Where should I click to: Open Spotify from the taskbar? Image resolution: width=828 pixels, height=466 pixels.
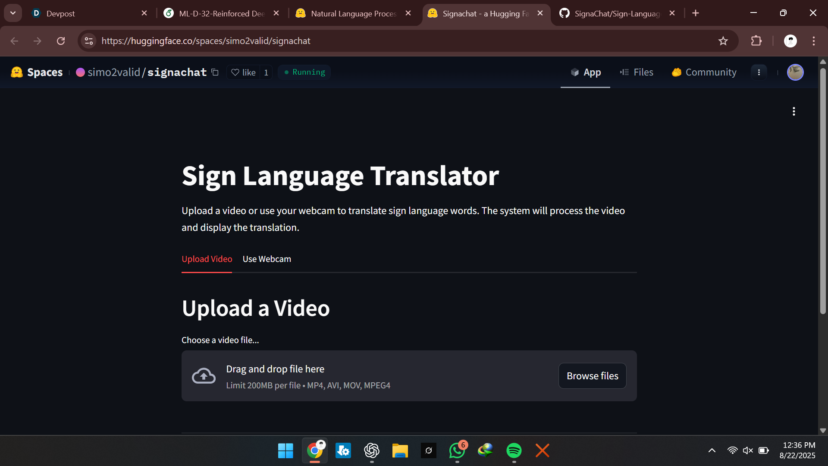[x=514, y=450]
